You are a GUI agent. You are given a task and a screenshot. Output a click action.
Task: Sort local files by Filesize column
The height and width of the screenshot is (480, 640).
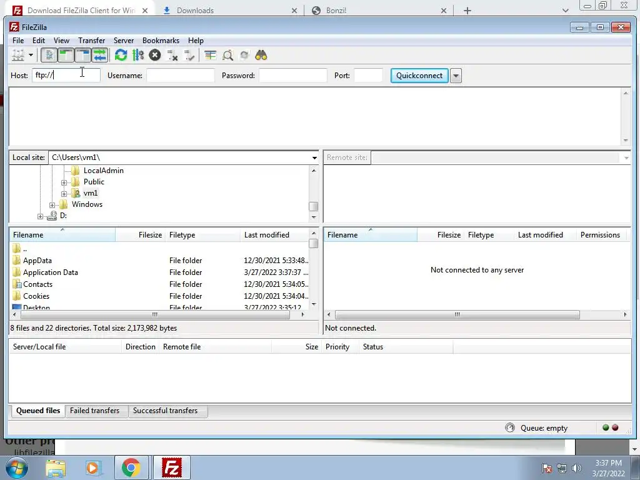(141, 235)
